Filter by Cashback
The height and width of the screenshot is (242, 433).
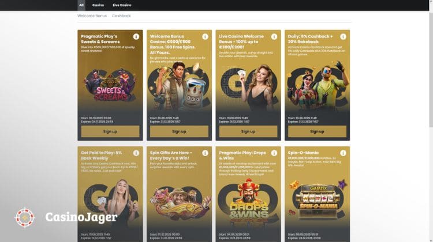pyautogui.click(x=121, y=16)
